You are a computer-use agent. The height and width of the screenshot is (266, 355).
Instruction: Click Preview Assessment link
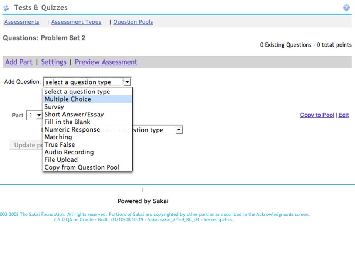click(106, 62)
